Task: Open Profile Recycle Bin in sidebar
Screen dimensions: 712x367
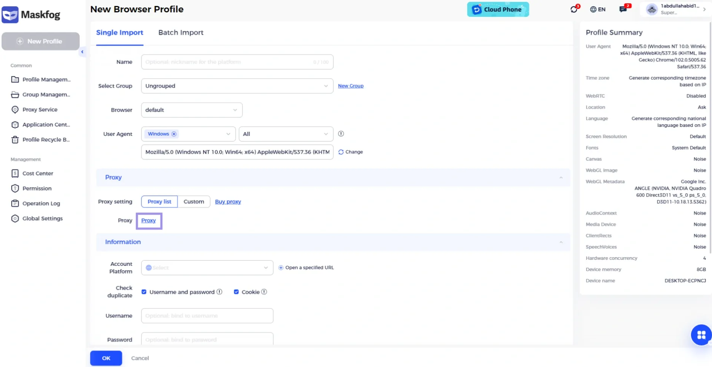Action: coord(45,140)
